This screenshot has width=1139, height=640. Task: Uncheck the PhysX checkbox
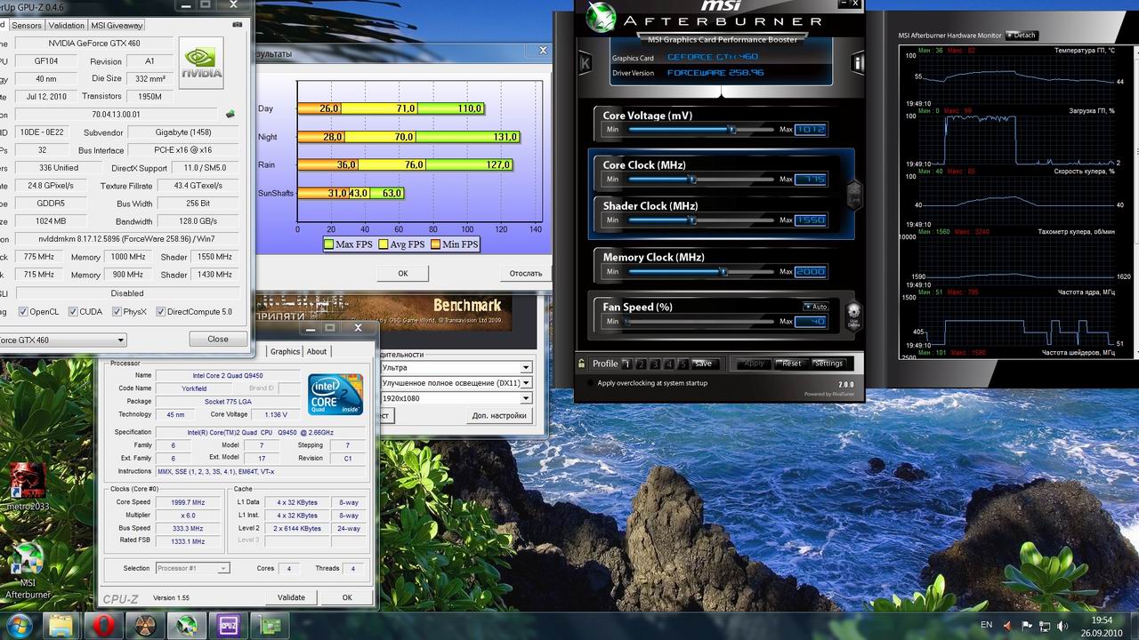[x=117, y=312]
